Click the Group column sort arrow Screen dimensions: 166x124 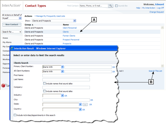point(32,25)
